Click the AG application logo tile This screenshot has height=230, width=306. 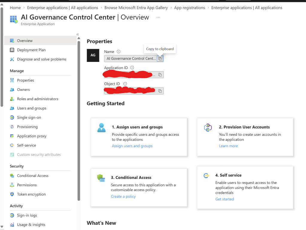[93, 55]
